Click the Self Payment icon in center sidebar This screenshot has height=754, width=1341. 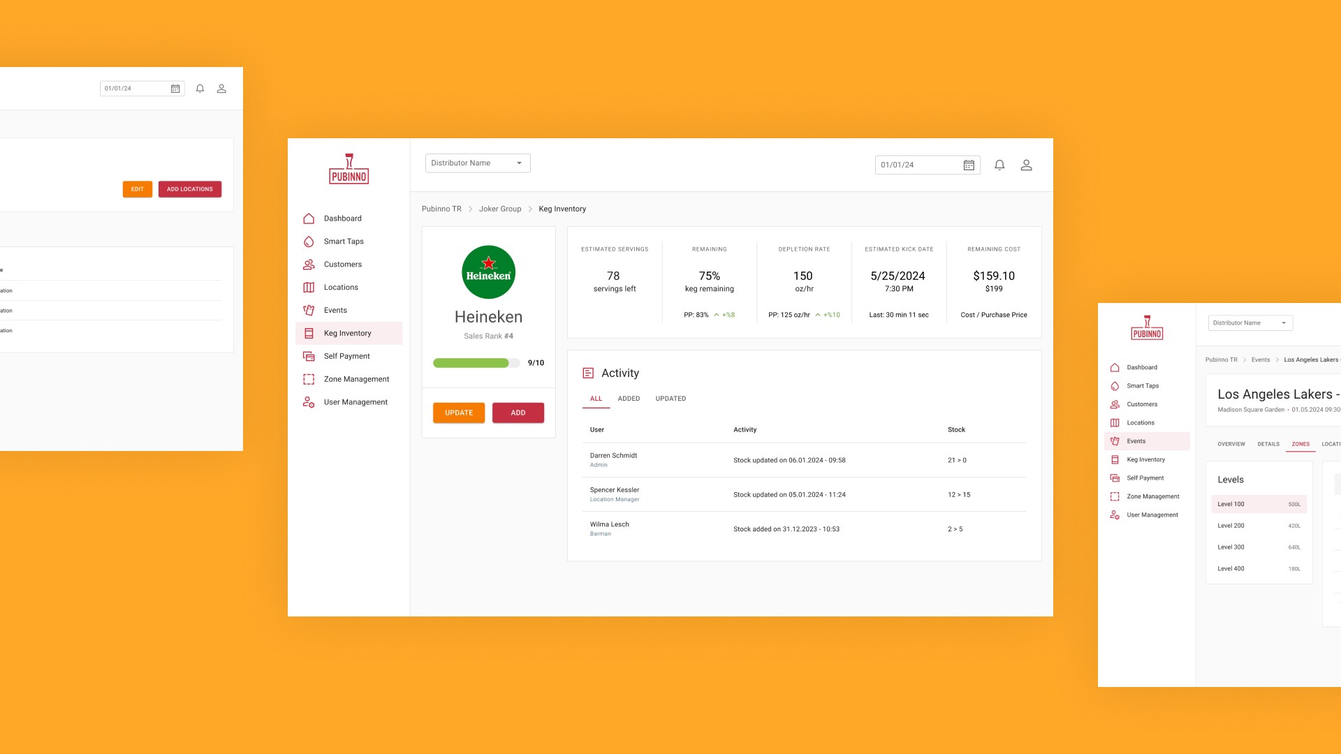[x=309, y=356]
